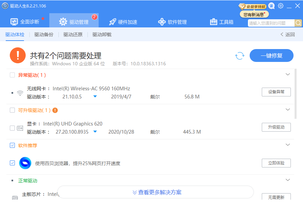Click the 驱动人生 app logo icon
The image size is (303, 203).
[5, 6]
